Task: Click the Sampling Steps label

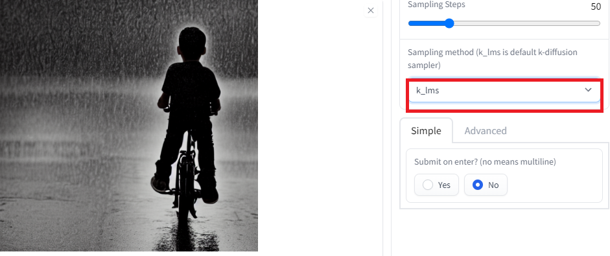Action: [436, 5]
